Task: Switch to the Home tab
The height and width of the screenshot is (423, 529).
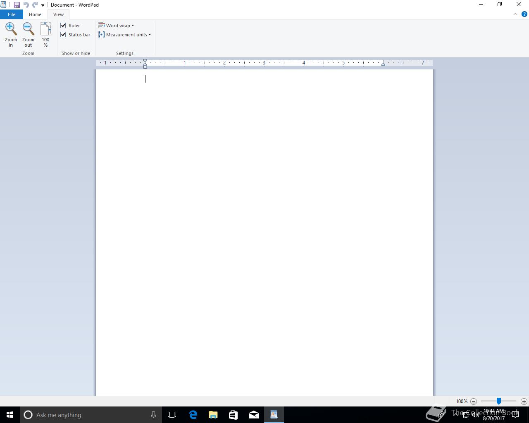Action: pyautogui.click(x=35, y=14)
